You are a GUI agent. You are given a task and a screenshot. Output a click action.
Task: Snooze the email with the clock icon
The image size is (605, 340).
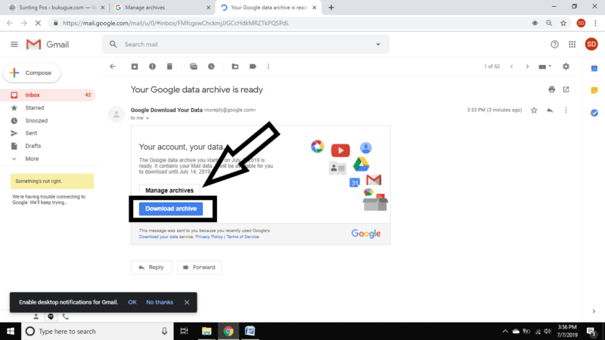tap(211, 66)
